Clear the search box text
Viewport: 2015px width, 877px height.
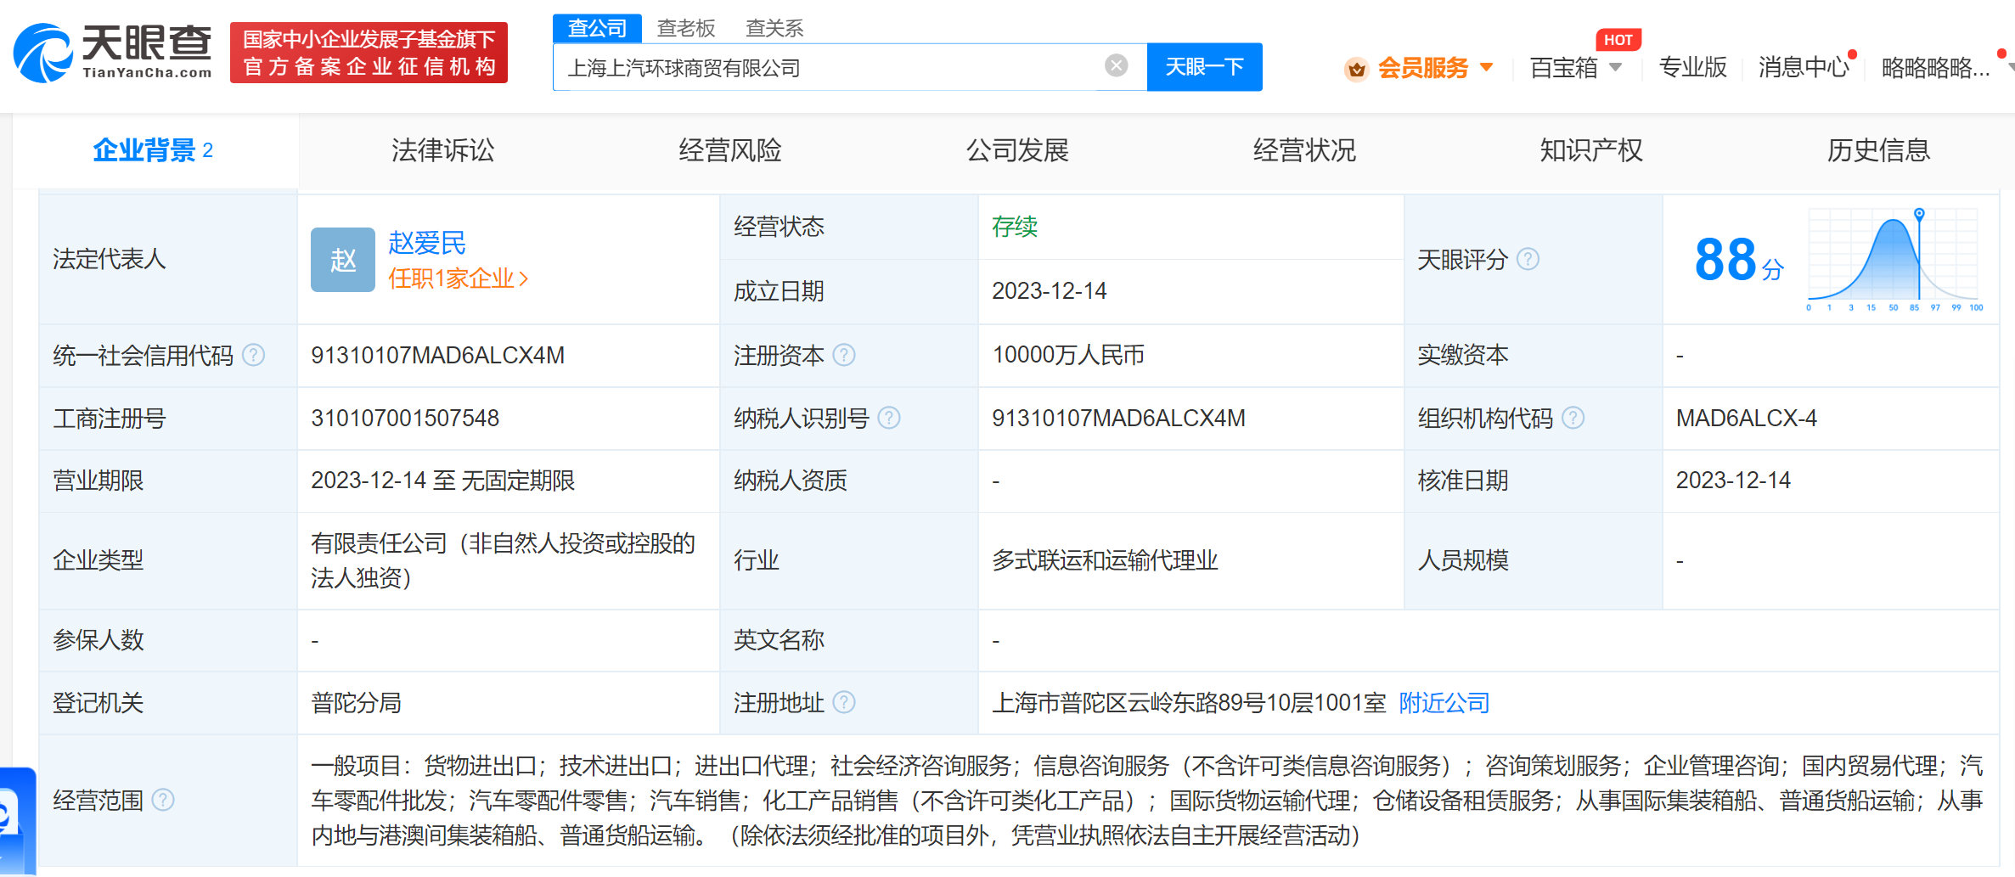pos(1116,65)
